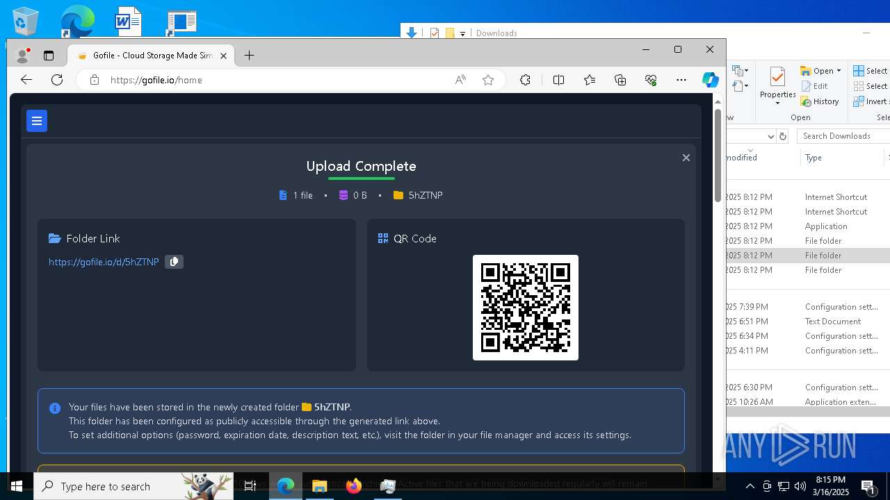Click Select all in Explorer ribbon

click(871, 71)
